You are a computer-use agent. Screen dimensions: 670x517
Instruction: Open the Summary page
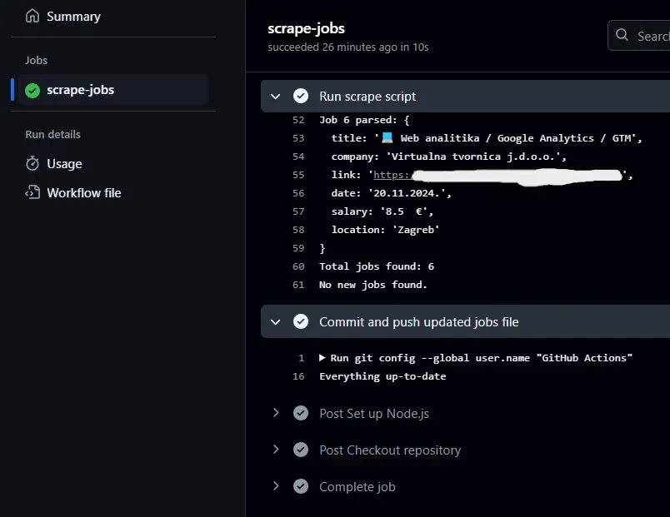click(x=73, y=17)
